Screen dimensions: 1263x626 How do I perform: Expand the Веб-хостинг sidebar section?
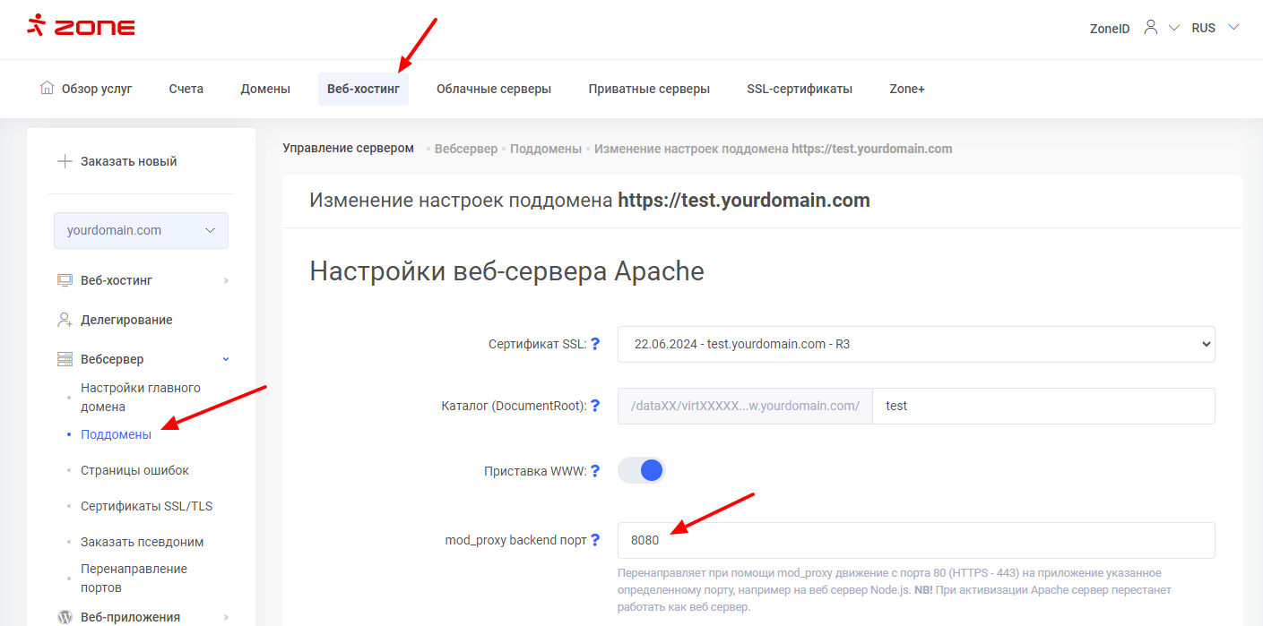coord(226,280)
